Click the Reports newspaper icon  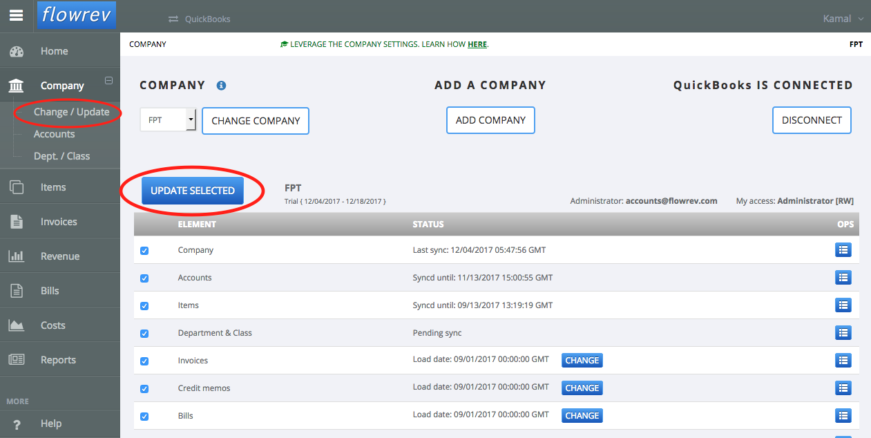[x=17, y=360]
